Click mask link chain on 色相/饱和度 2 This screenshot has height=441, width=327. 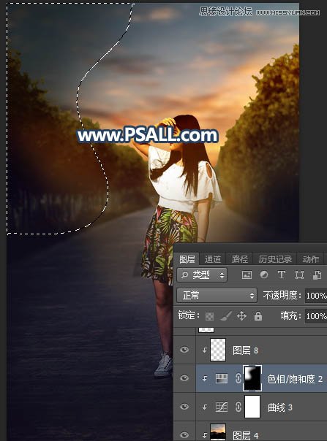(x=238, y=378)
